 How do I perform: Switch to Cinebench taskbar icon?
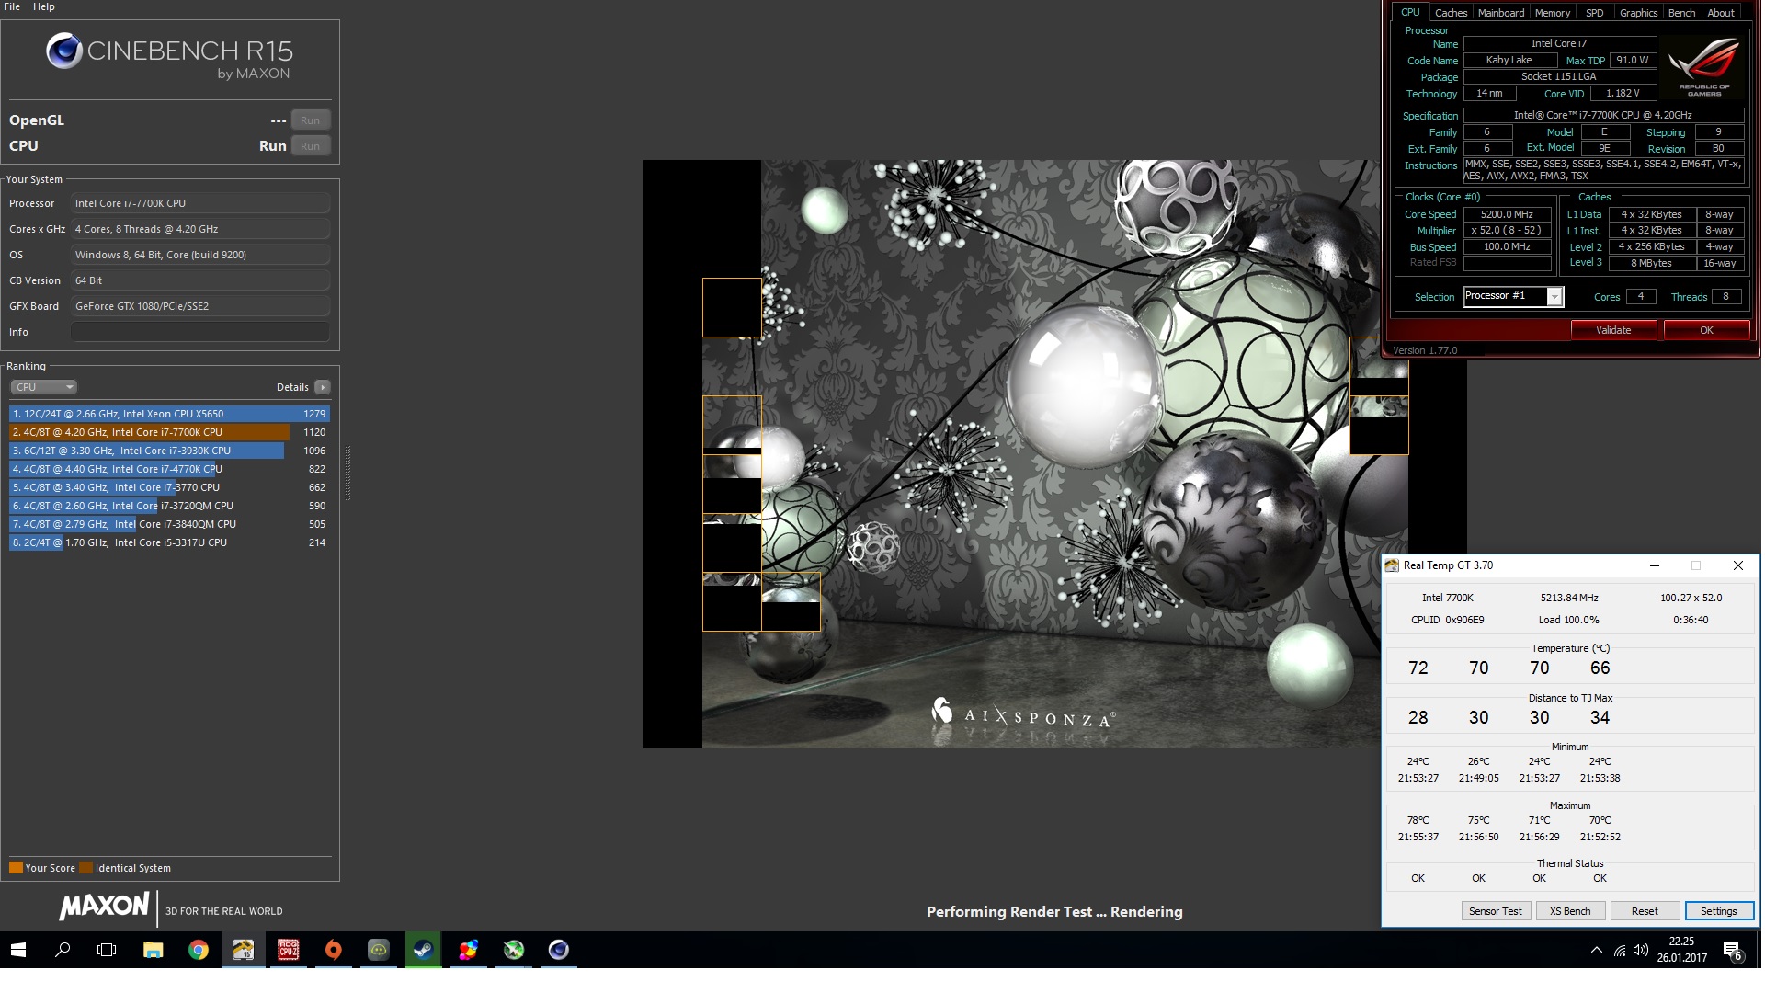(558, 950)
